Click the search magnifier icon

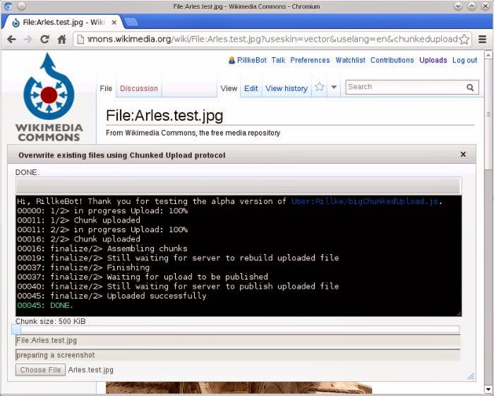tap(470, 88)
